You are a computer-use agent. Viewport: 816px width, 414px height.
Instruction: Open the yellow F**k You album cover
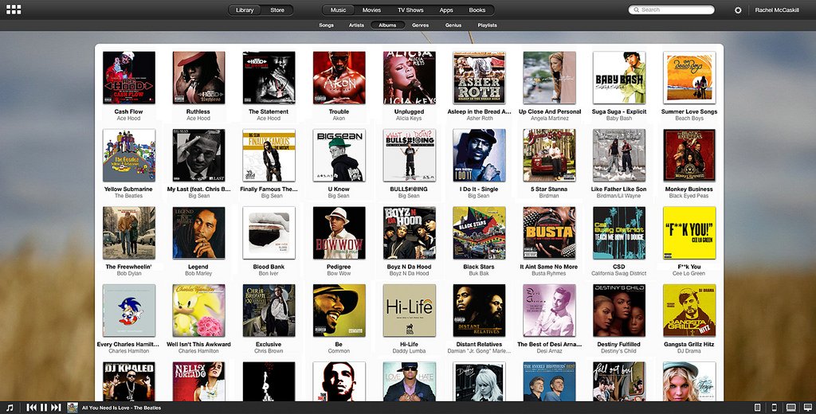[x=689, y=232]
